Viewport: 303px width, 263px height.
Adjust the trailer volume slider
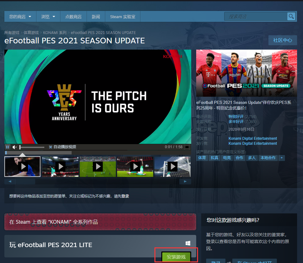pos(32,147)
